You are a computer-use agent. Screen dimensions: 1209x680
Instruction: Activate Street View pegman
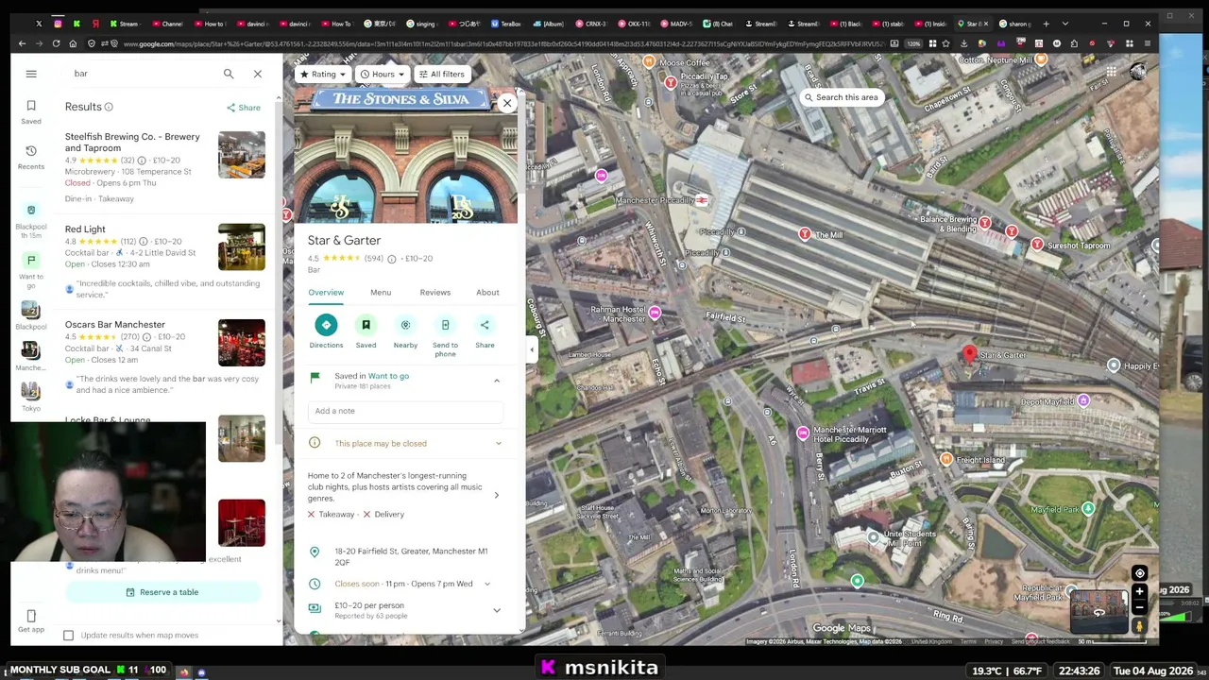tap(1139, 625)
